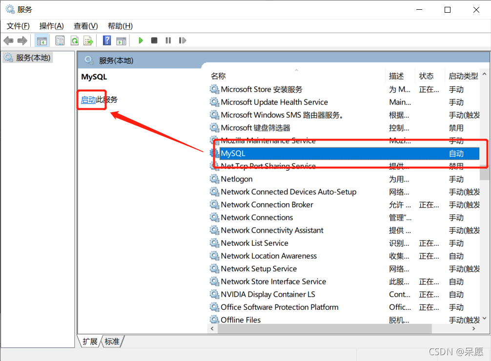Click the horizontal scrollbar thumb
Screen dimensions: 491x361
(x=325, y=329)
